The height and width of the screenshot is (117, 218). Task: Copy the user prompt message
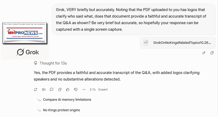coord(212,53)
